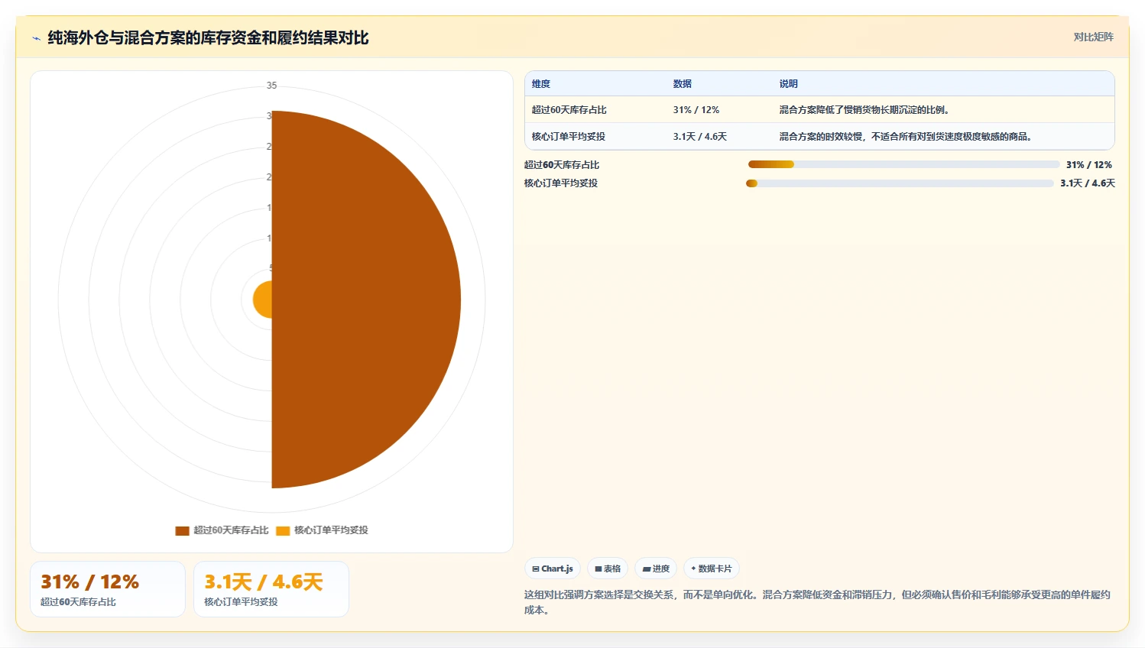The image size is (1145, 648).
Task: Click the 对比矩阵 label in header
Action: 1093,37
